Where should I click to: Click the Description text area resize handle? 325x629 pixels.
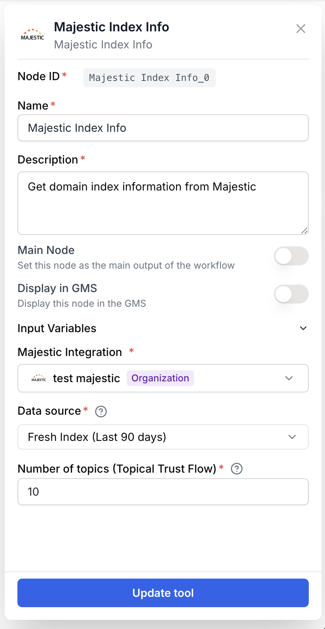point(304,231)
